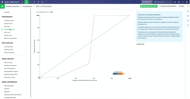Image resolution: width=190 pixels, height=99 pixels.
Task: Open Input data drift
Action: (8, 47)
